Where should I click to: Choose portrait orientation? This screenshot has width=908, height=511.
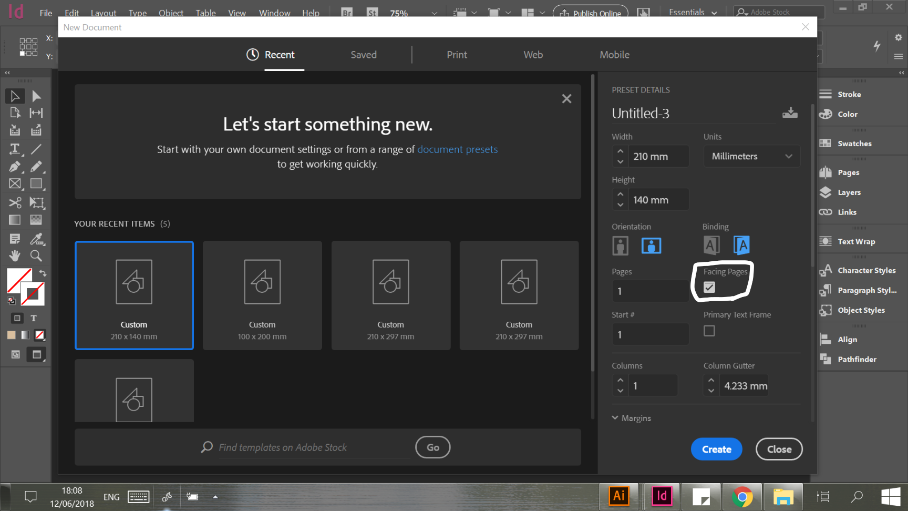(621, 246)
